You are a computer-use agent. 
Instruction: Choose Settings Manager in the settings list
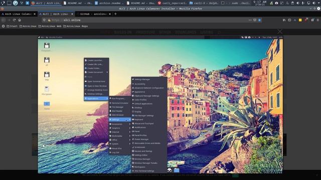pyautogui.click(x=149, y=79)
